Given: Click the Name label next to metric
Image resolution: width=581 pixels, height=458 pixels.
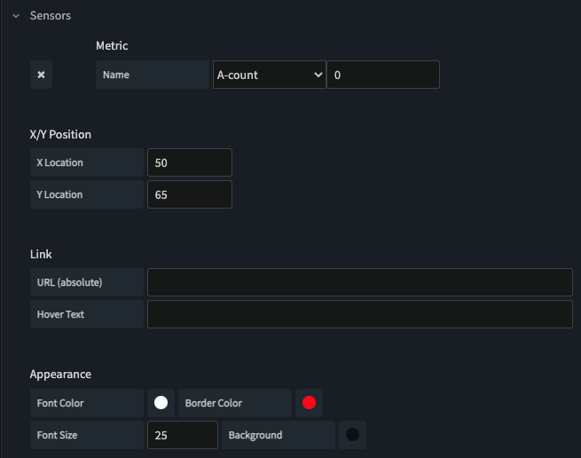Looking at the screenshot, I should [116, 75].
